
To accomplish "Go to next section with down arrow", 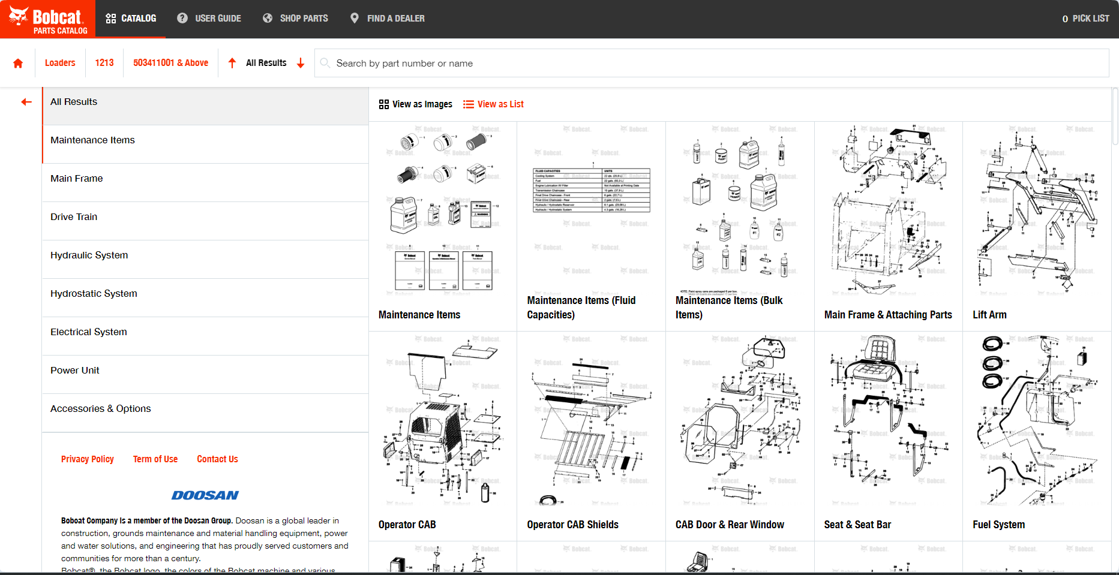I will (x=301, y=63).
